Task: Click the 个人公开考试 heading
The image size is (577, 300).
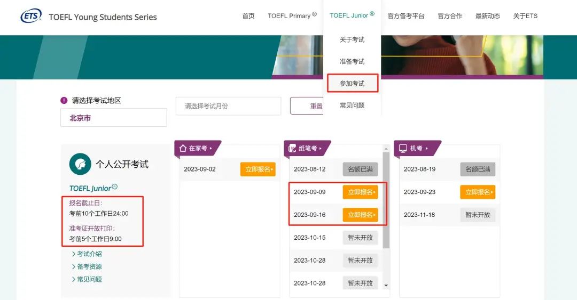Action: (122, 164)
